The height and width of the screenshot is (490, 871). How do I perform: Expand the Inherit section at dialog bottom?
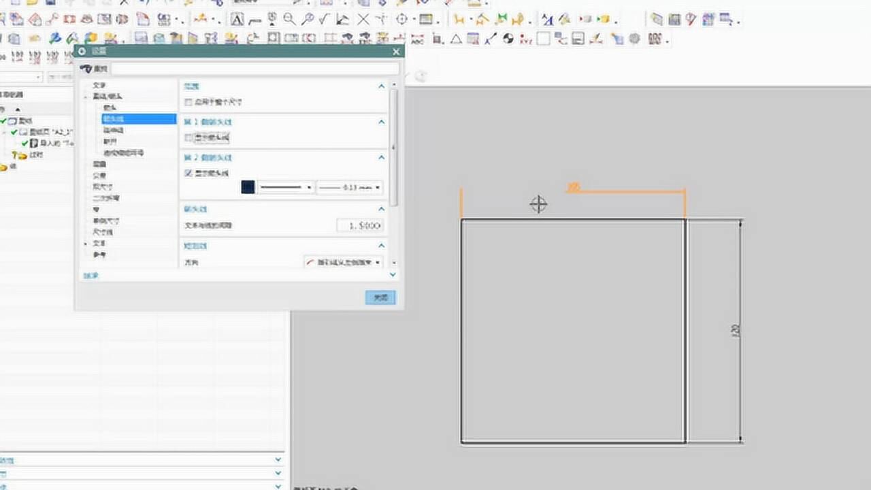coord(393,275)
